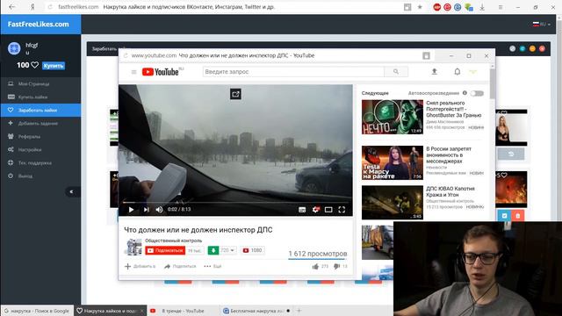The image size is (562, 316).
Task: Click Поделиться to share the video
Action: [x=180, y=266]
